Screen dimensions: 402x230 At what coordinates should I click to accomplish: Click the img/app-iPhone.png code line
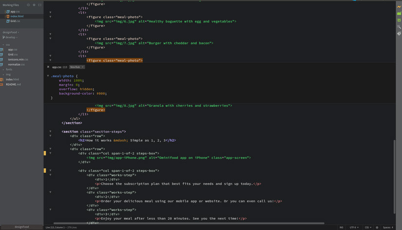tap(169, 158)
